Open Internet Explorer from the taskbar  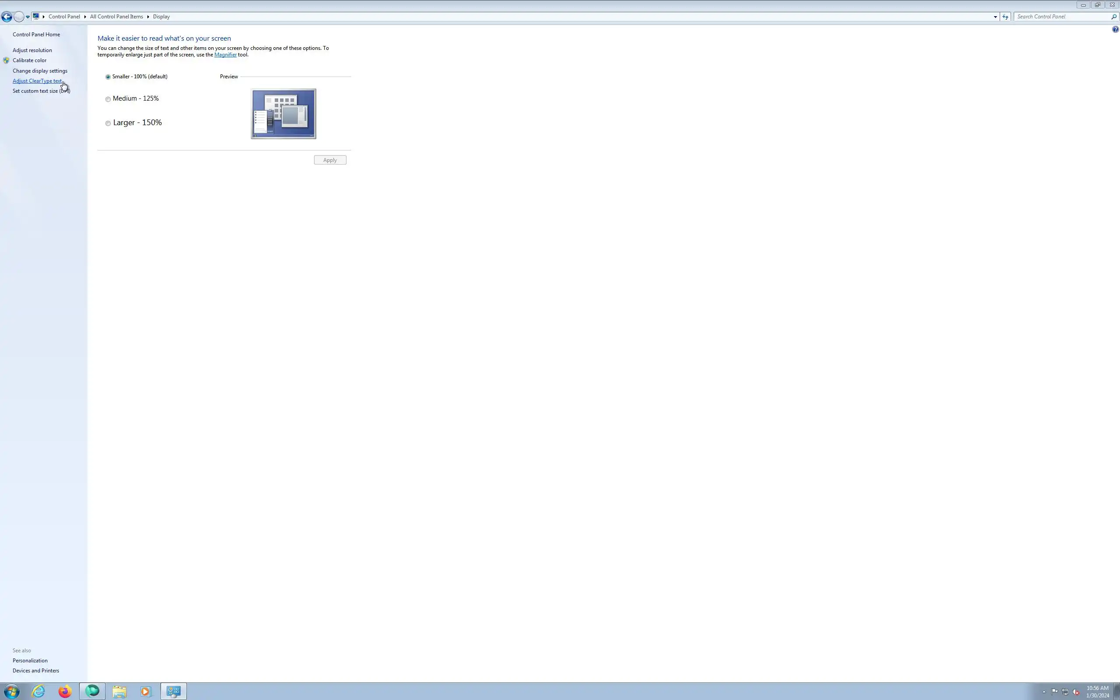(38, 691)
